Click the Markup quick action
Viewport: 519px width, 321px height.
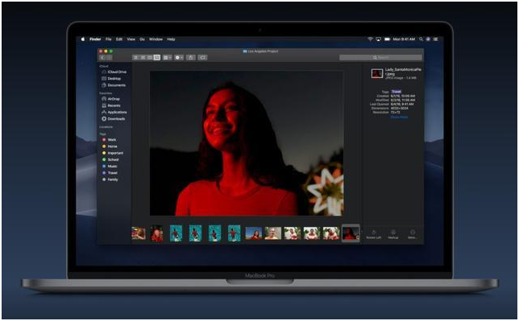tap(393, 234)
